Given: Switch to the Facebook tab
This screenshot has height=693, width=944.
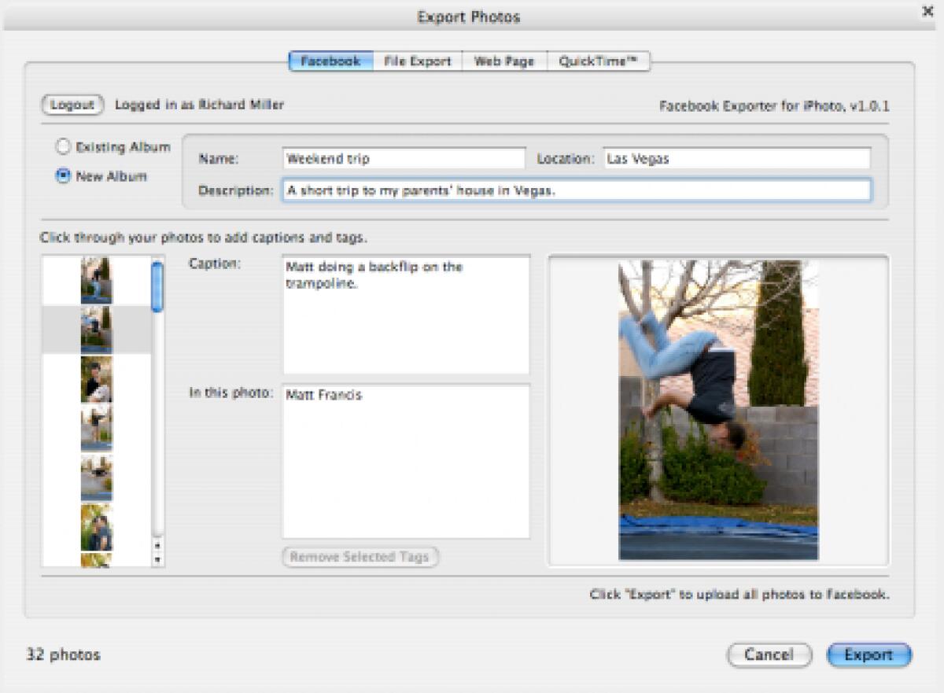Looking at the screenshot, I should (x=330, y=61).
